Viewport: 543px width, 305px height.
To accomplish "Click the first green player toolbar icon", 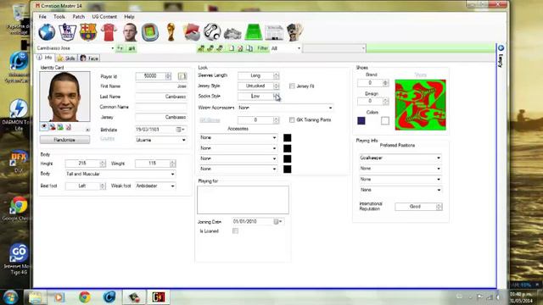I will [201, 48].
